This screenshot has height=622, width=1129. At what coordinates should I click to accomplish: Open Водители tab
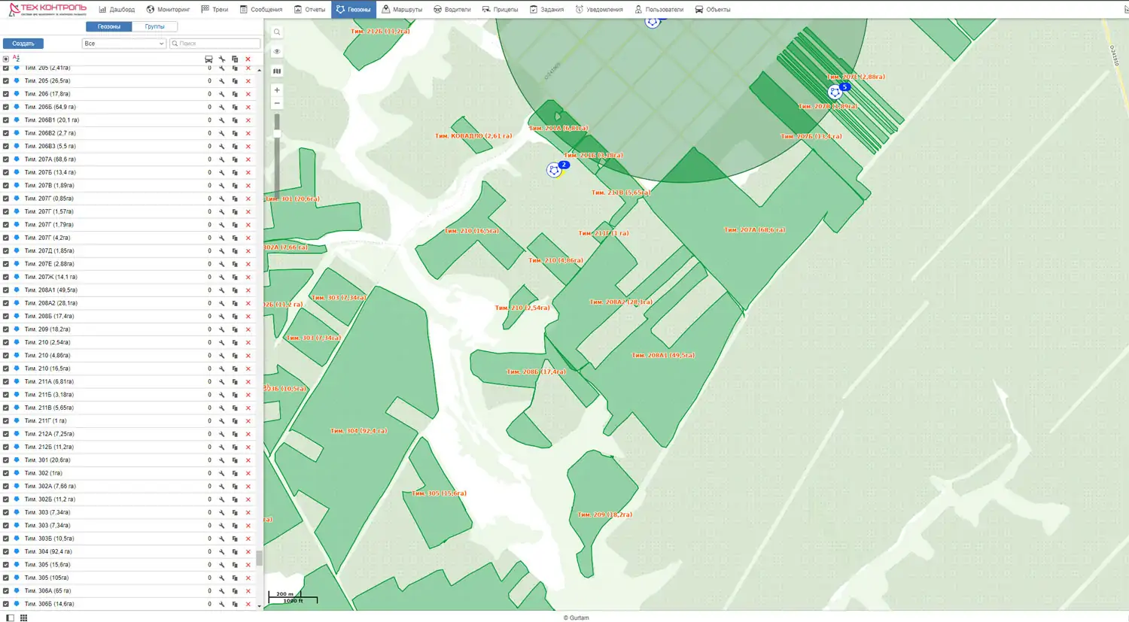[452, 9]
